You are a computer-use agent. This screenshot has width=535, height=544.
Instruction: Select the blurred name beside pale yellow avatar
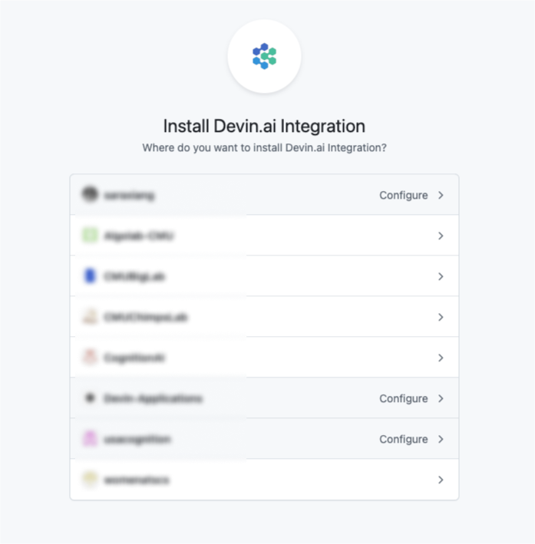137,480
